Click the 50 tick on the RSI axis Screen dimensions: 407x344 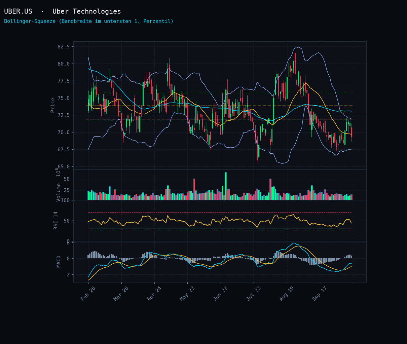[67, 221]
